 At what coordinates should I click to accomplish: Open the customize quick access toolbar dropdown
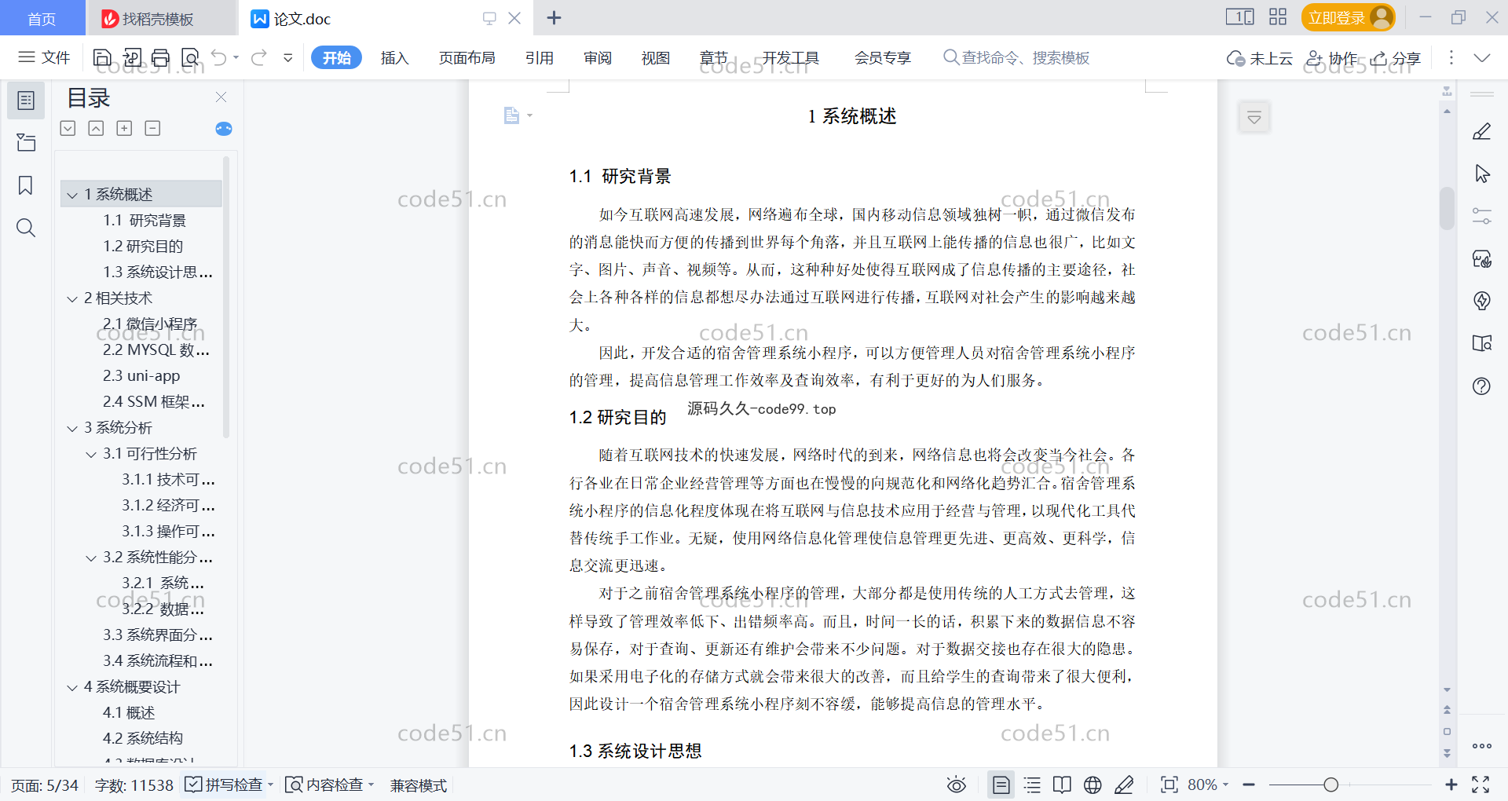[288, 57]
